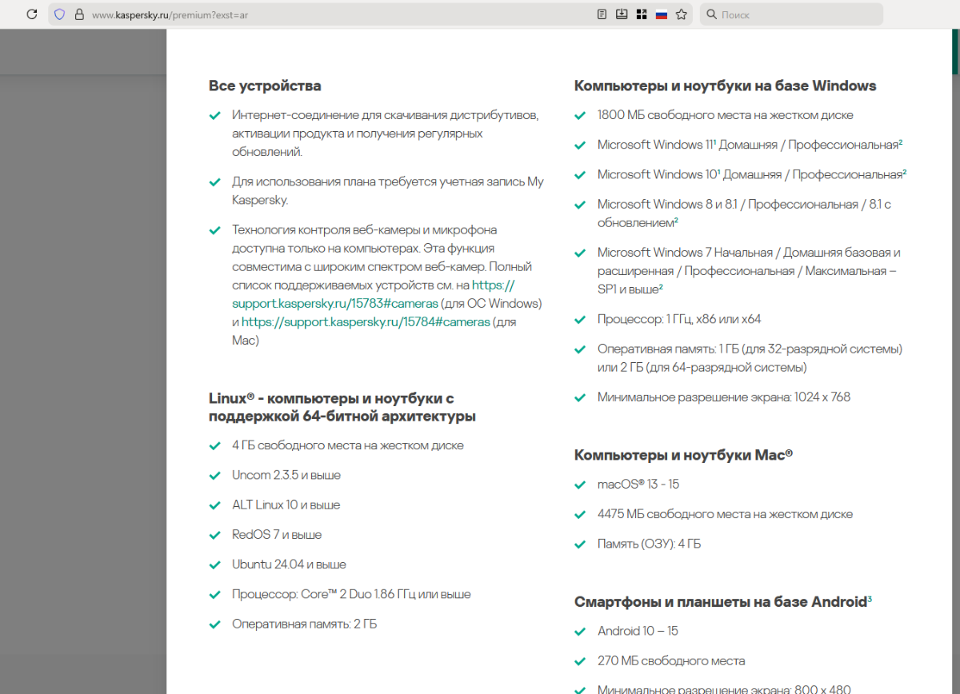Screen dimensions: 960x694
Task: Click Минимальное разрешение экрана: 1024 x 768
Action: point(724,397)
